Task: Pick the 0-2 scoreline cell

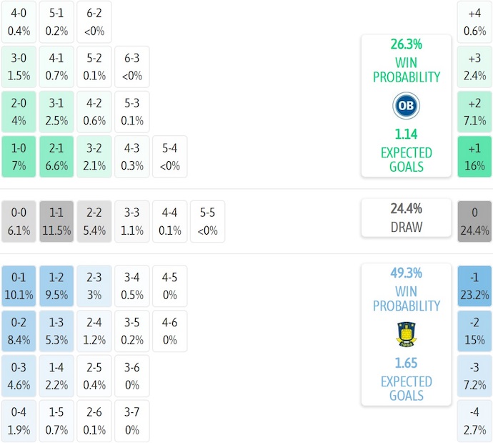Action: tap(19, 331)
